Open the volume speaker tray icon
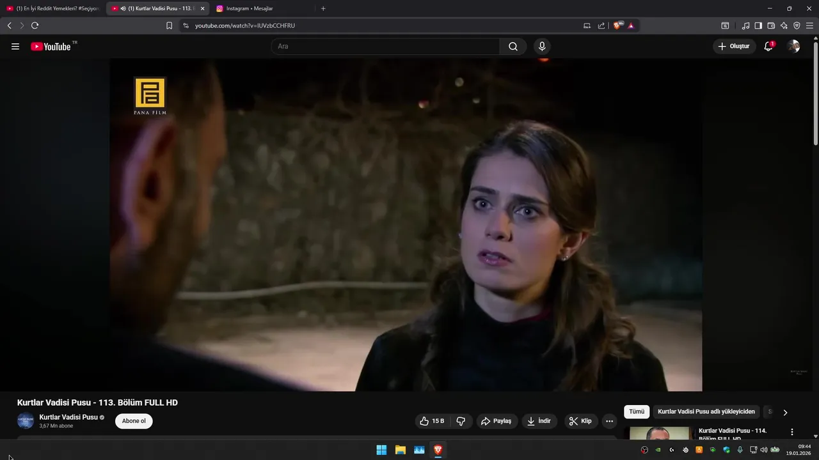Screen dimensions: 819x460 click(x=763, y=450)
